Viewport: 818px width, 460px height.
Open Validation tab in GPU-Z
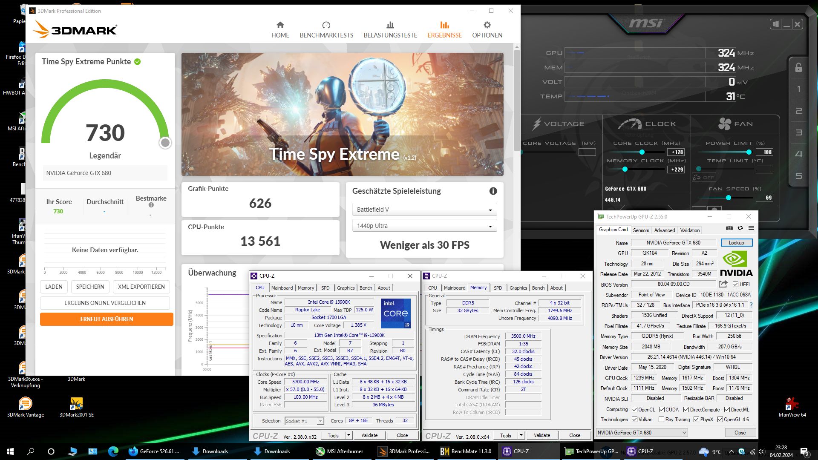pos(690,230)
